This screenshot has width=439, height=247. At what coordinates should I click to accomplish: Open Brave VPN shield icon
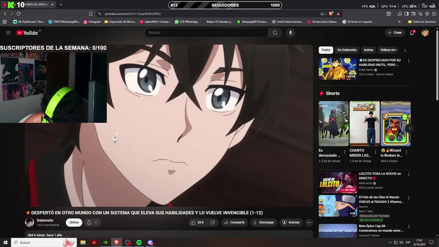click(427, 14)
